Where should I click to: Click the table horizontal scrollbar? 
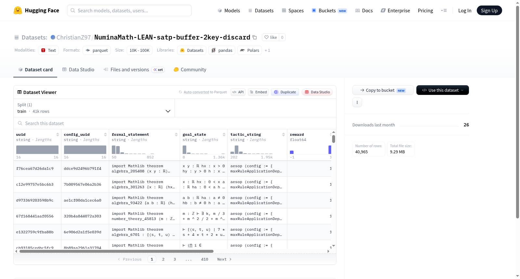116,251
